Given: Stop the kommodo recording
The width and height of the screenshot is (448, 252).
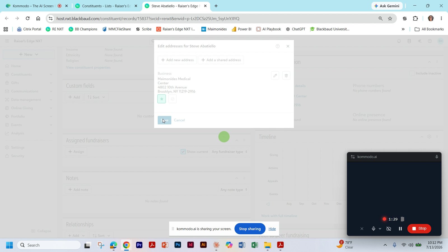Looking at the screenshot, I should 419,228.
